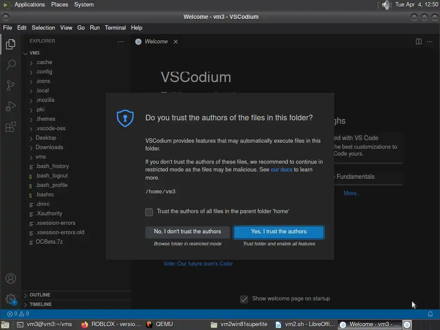Click the errors and warnings status indicator

(18, 314)
